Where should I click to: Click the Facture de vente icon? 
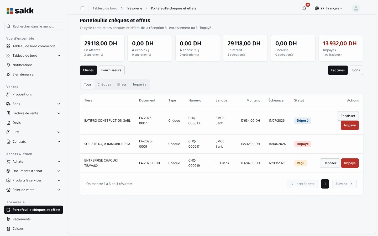8,113
